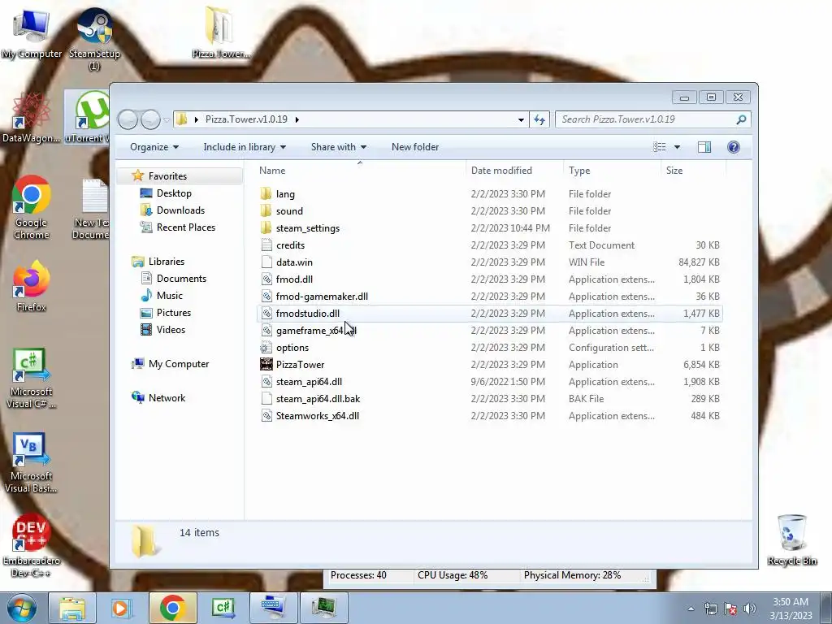Screen dimensions: 832x624
Task: Select the Recycle Bin desktop icon
Action: 791,539
